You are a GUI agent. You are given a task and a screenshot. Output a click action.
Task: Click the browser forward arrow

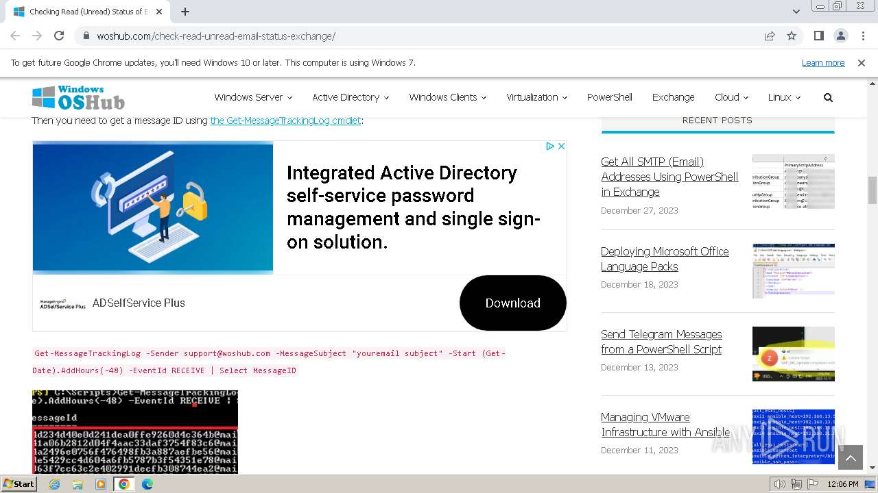coord(37,36)
